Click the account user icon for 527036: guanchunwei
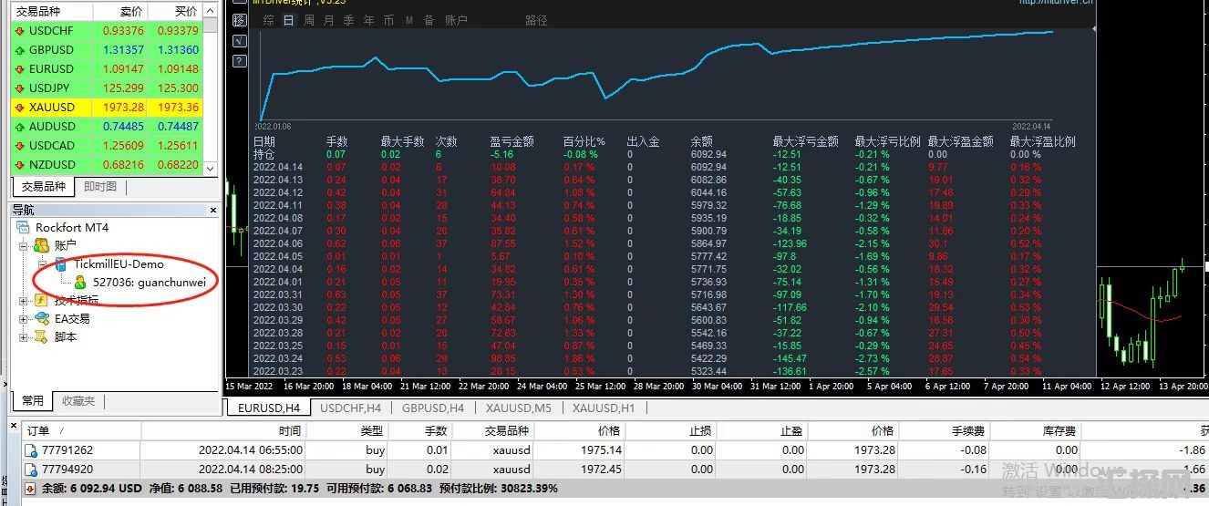The image size is (1209, 506). click(81, 282)
